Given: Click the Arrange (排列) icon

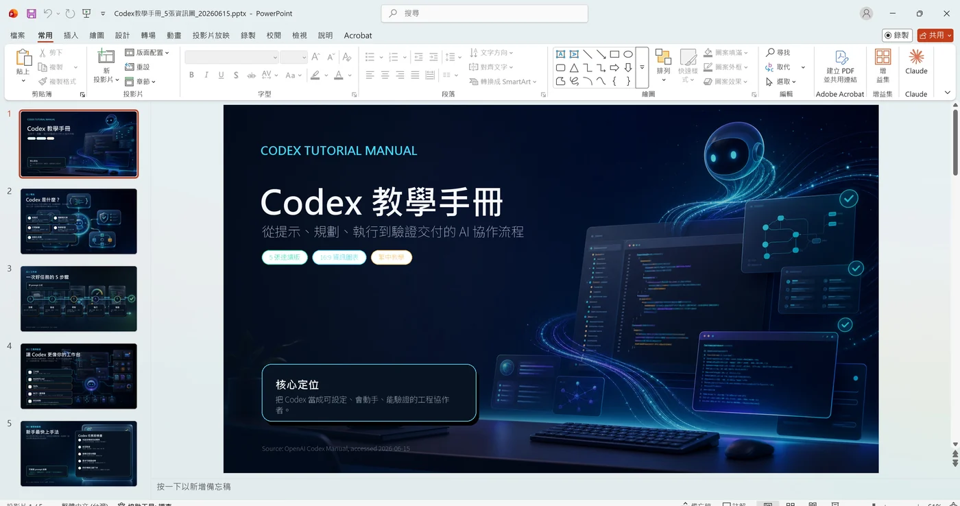Looking at the screenshot, I should tap(663, 57).
